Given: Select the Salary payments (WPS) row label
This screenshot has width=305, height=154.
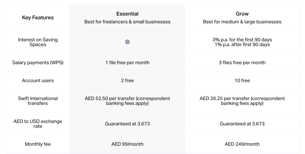Looking at the screenshot, I should click(38, 63).
